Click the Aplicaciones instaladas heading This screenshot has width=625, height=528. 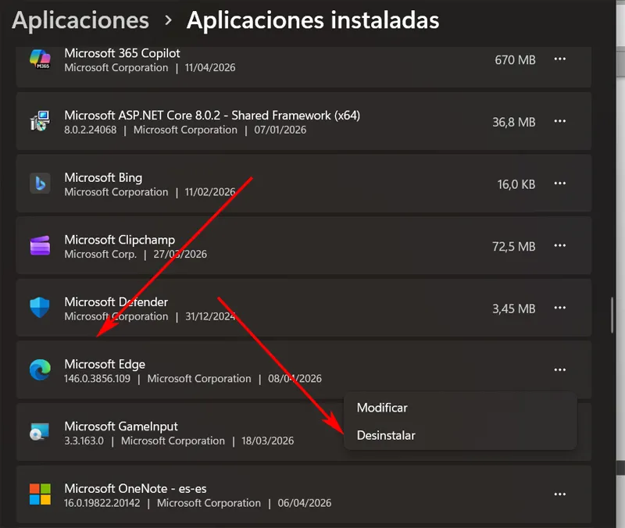point(313,20)
